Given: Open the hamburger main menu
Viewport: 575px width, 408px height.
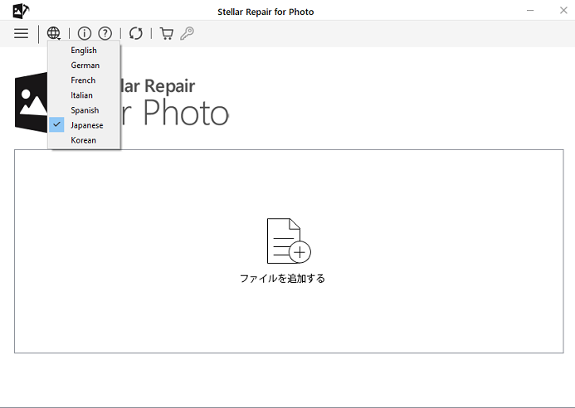Looking at the screenshot, I should (21, 34).
